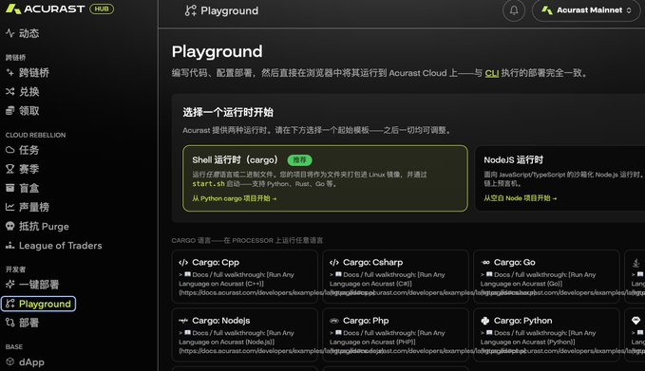The height and width of the screenshot is (371, 645).
Task: Open the Cargo: Go template card
Action: pos(546,276)
